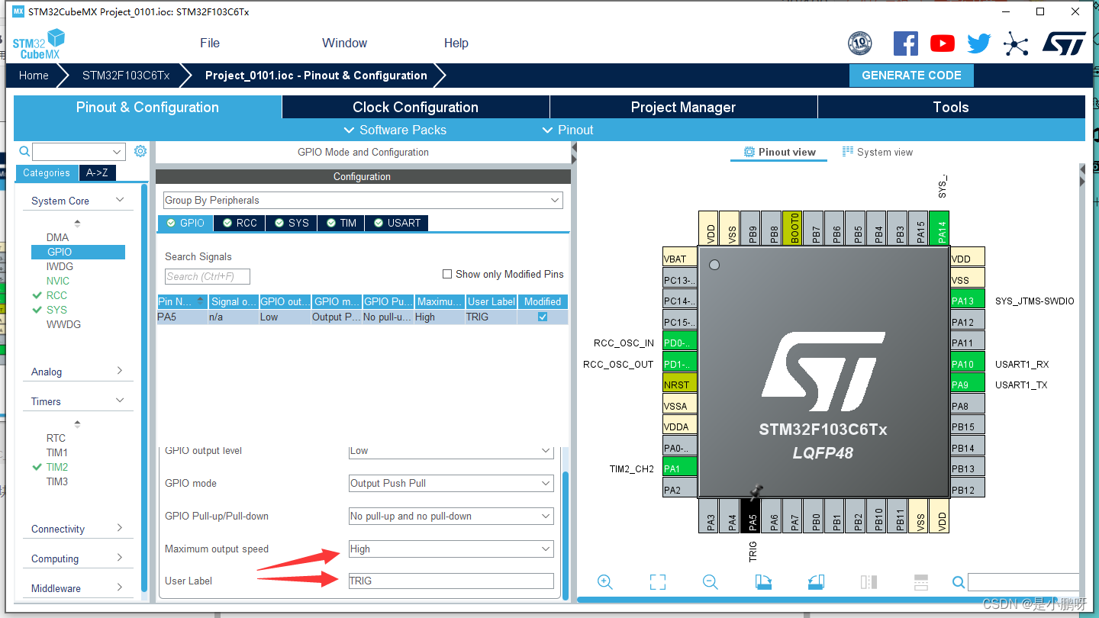1099x618 pixels.
Task: Switch to Tools tab
Action: point(951,107)
